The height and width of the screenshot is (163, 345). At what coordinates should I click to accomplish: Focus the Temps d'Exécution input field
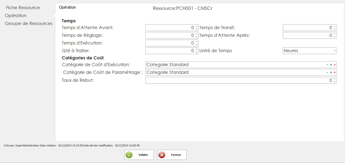point(170,43)
